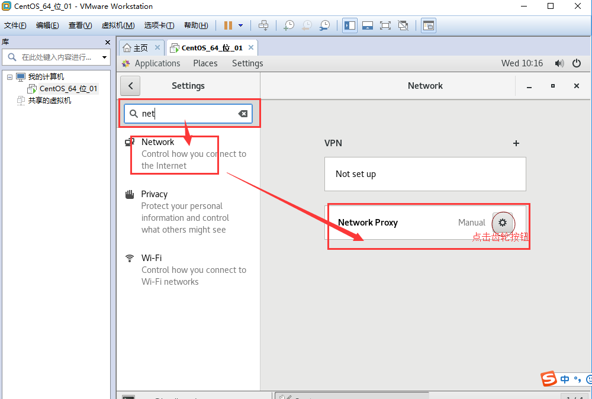Open the snapshot manager

324,25
